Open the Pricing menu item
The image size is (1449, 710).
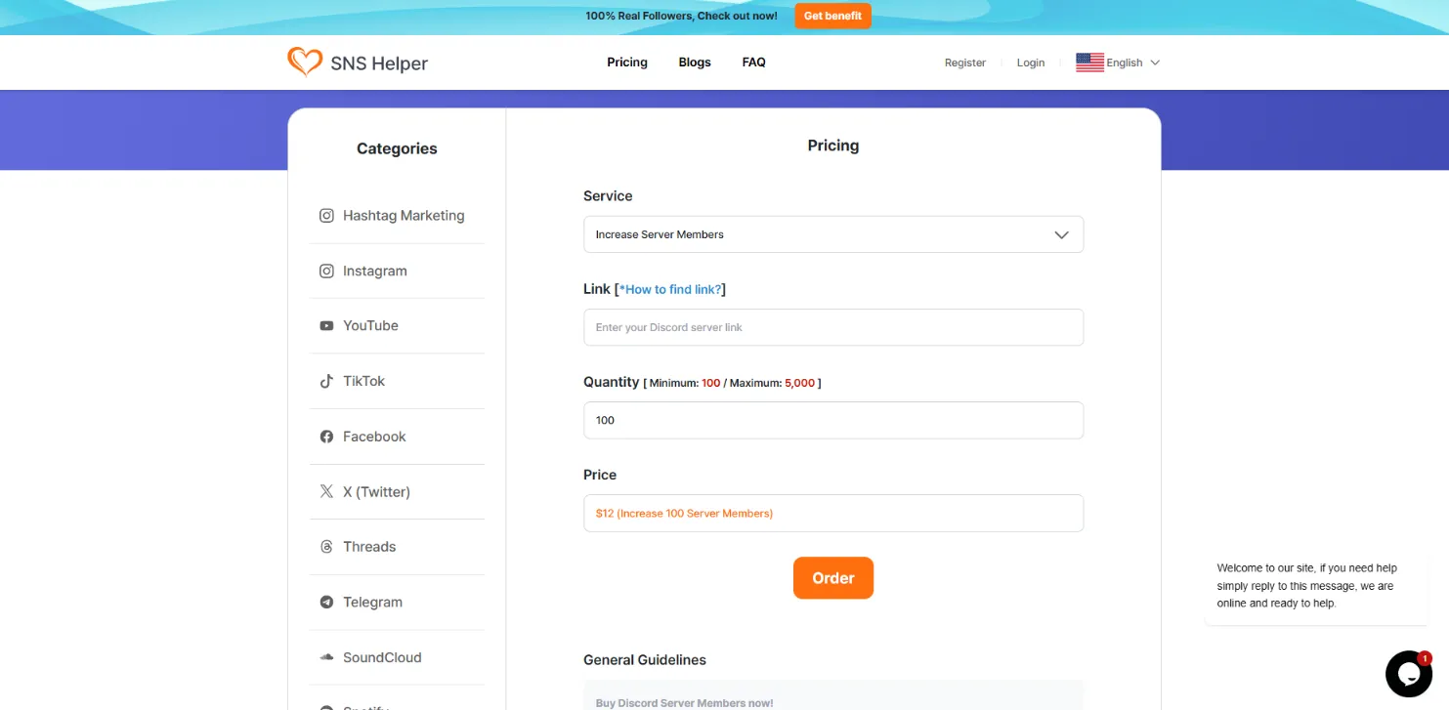[626, 63]
